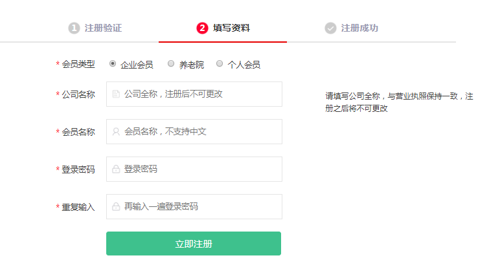This screenshot has height=260, width=489.
Task: Select the 个人会员 radio button
Action: point(220,63)
